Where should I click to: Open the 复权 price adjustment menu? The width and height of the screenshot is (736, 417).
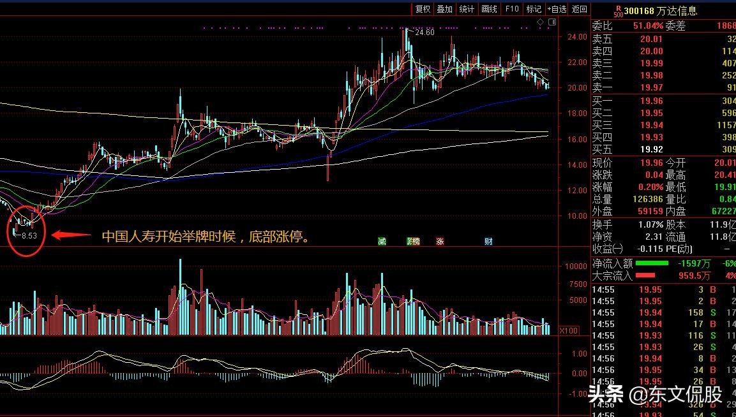coord(423,9)
